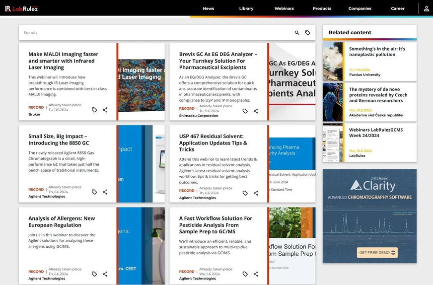Click the de novo proteins article thumbnail
The image size is (433, 285).
pyautogui.click(x=333, y=102)
